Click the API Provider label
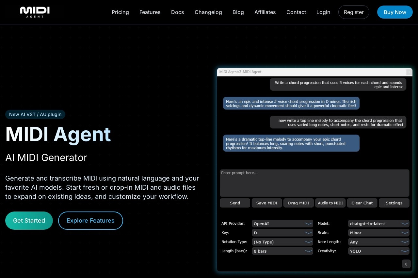The height and width of the screenshot is (278, 418). [233, 224]
